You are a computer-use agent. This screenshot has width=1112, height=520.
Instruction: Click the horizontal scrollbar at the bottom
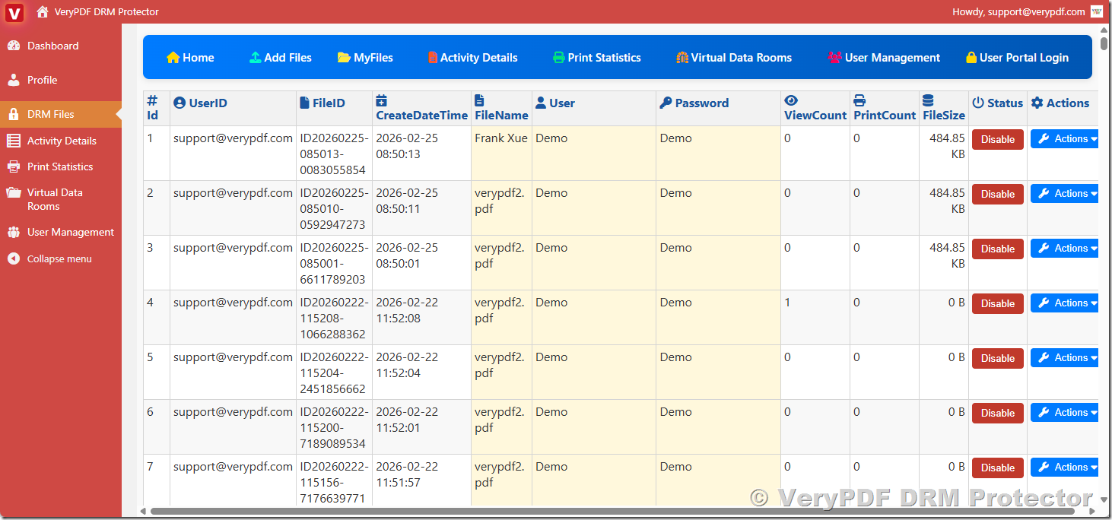[x=532, y=512]
